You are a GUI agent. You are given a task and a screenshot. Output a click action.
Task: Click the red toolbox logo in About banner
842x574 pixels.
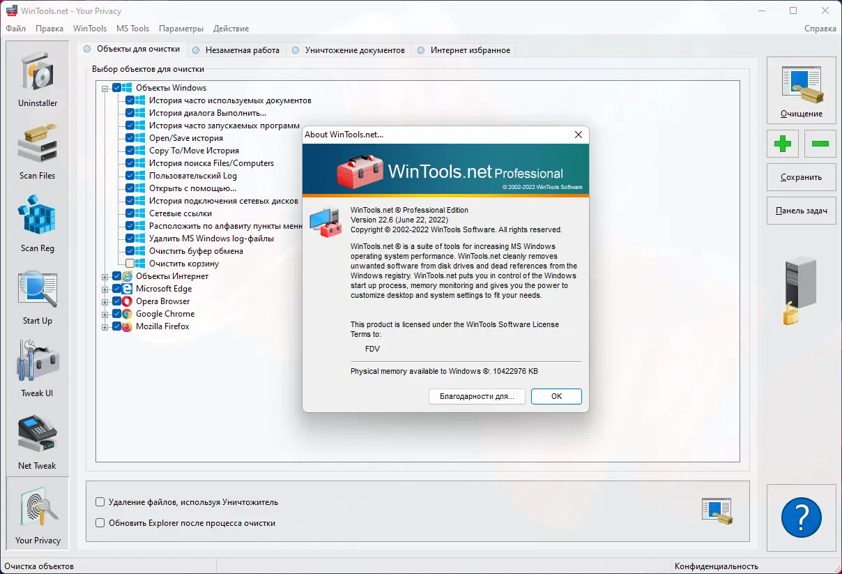tap(360, 172)
